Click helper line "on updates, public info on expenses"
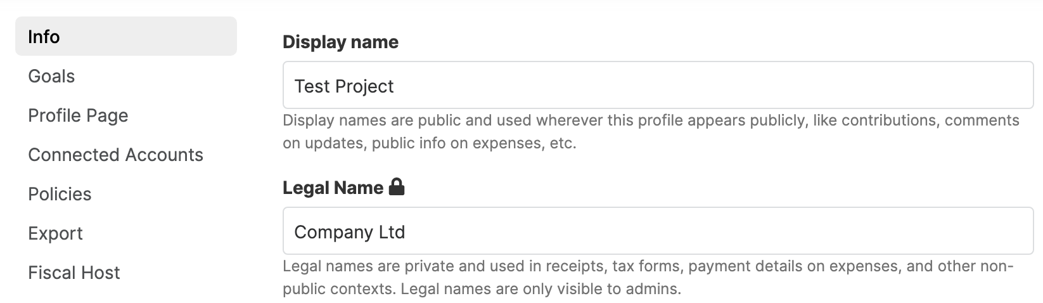 [x=429, y=143]
